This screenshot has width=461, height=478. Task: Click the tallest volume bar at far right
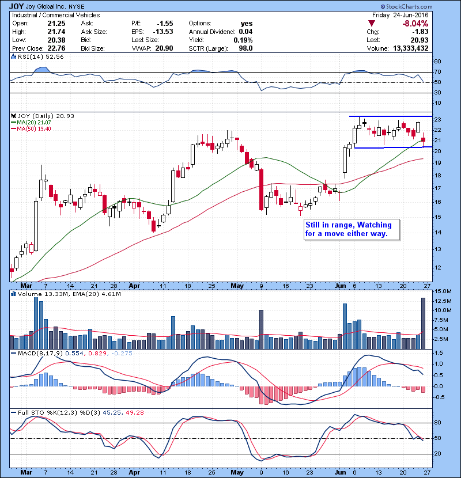coord(423,323)
